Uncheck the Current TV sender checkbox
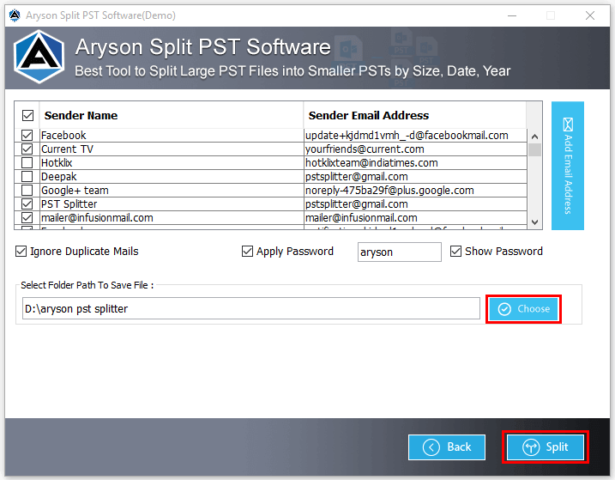The image size is (615, 480). [27, 149]
